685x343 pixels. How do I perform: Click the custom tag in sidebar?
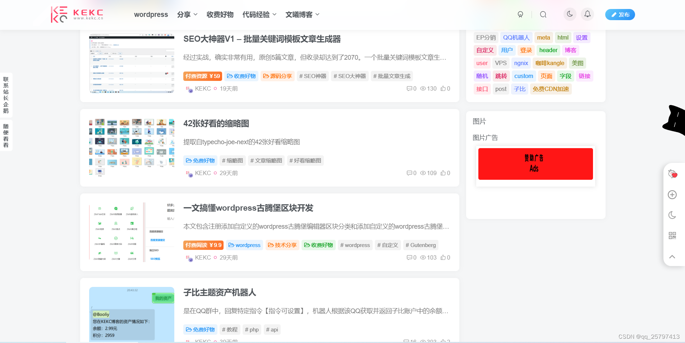(524, 76)
